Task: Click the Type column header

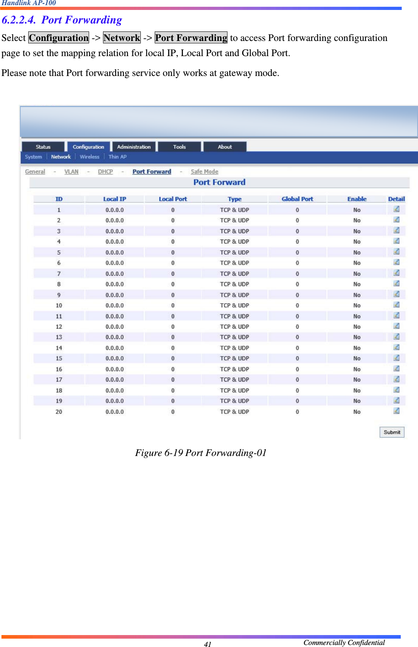Action: point(235,199)
